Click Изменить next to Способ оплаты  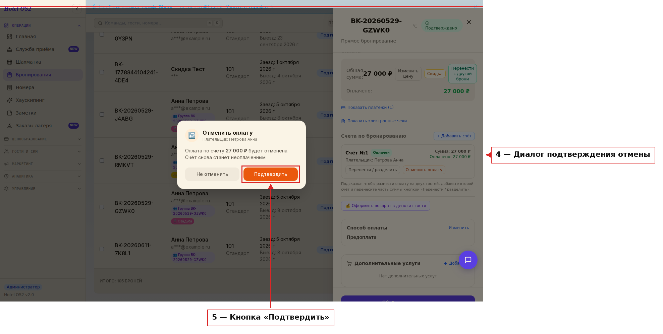459,228
